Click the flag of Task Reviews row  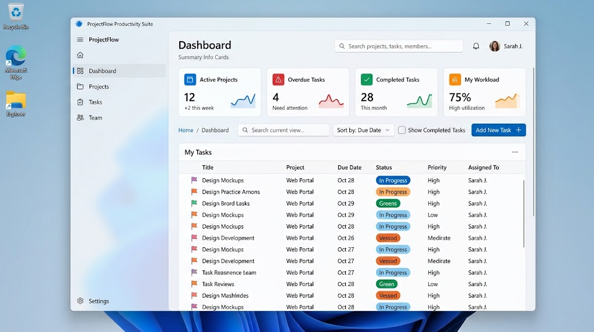point(194,284)
